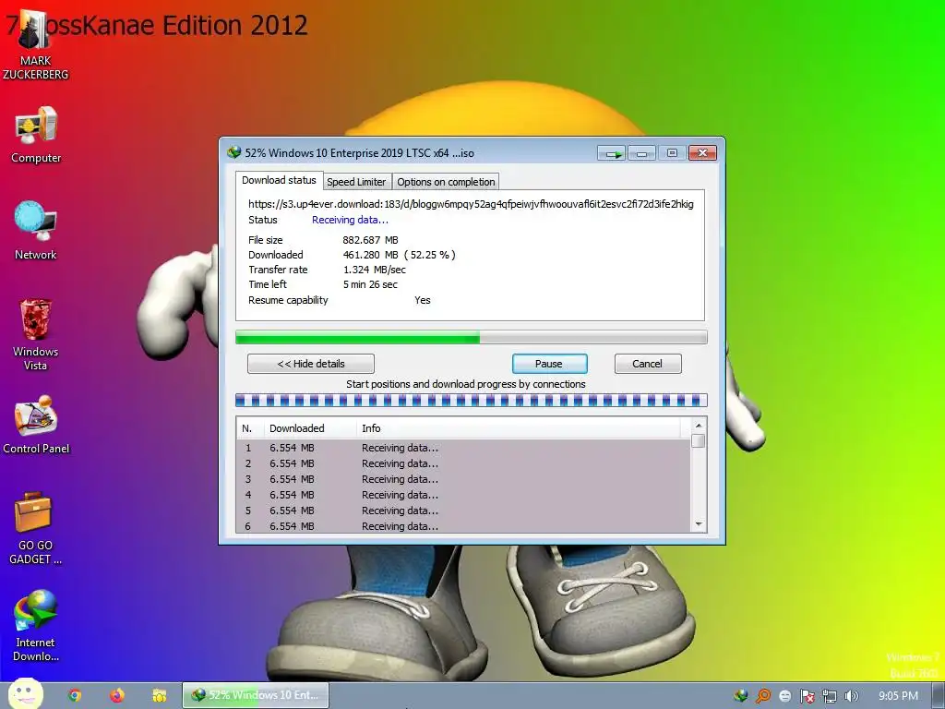Viewport: 945px width, 709px height.
Task: Click the connections list scrollbar thumb
Action: (699, 440)
